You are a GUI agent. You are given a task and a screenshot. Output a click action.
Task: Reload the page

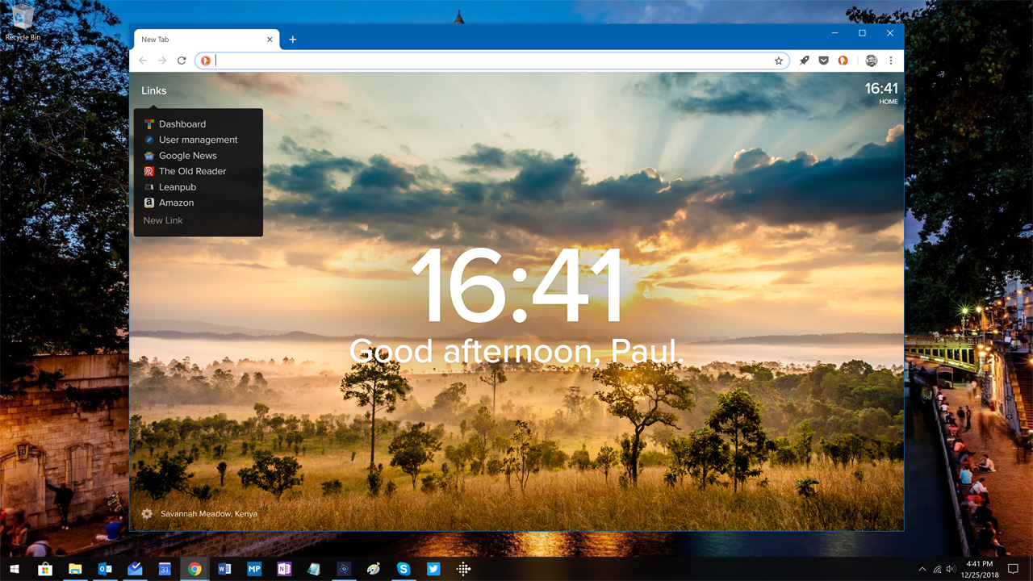[182, 61]
